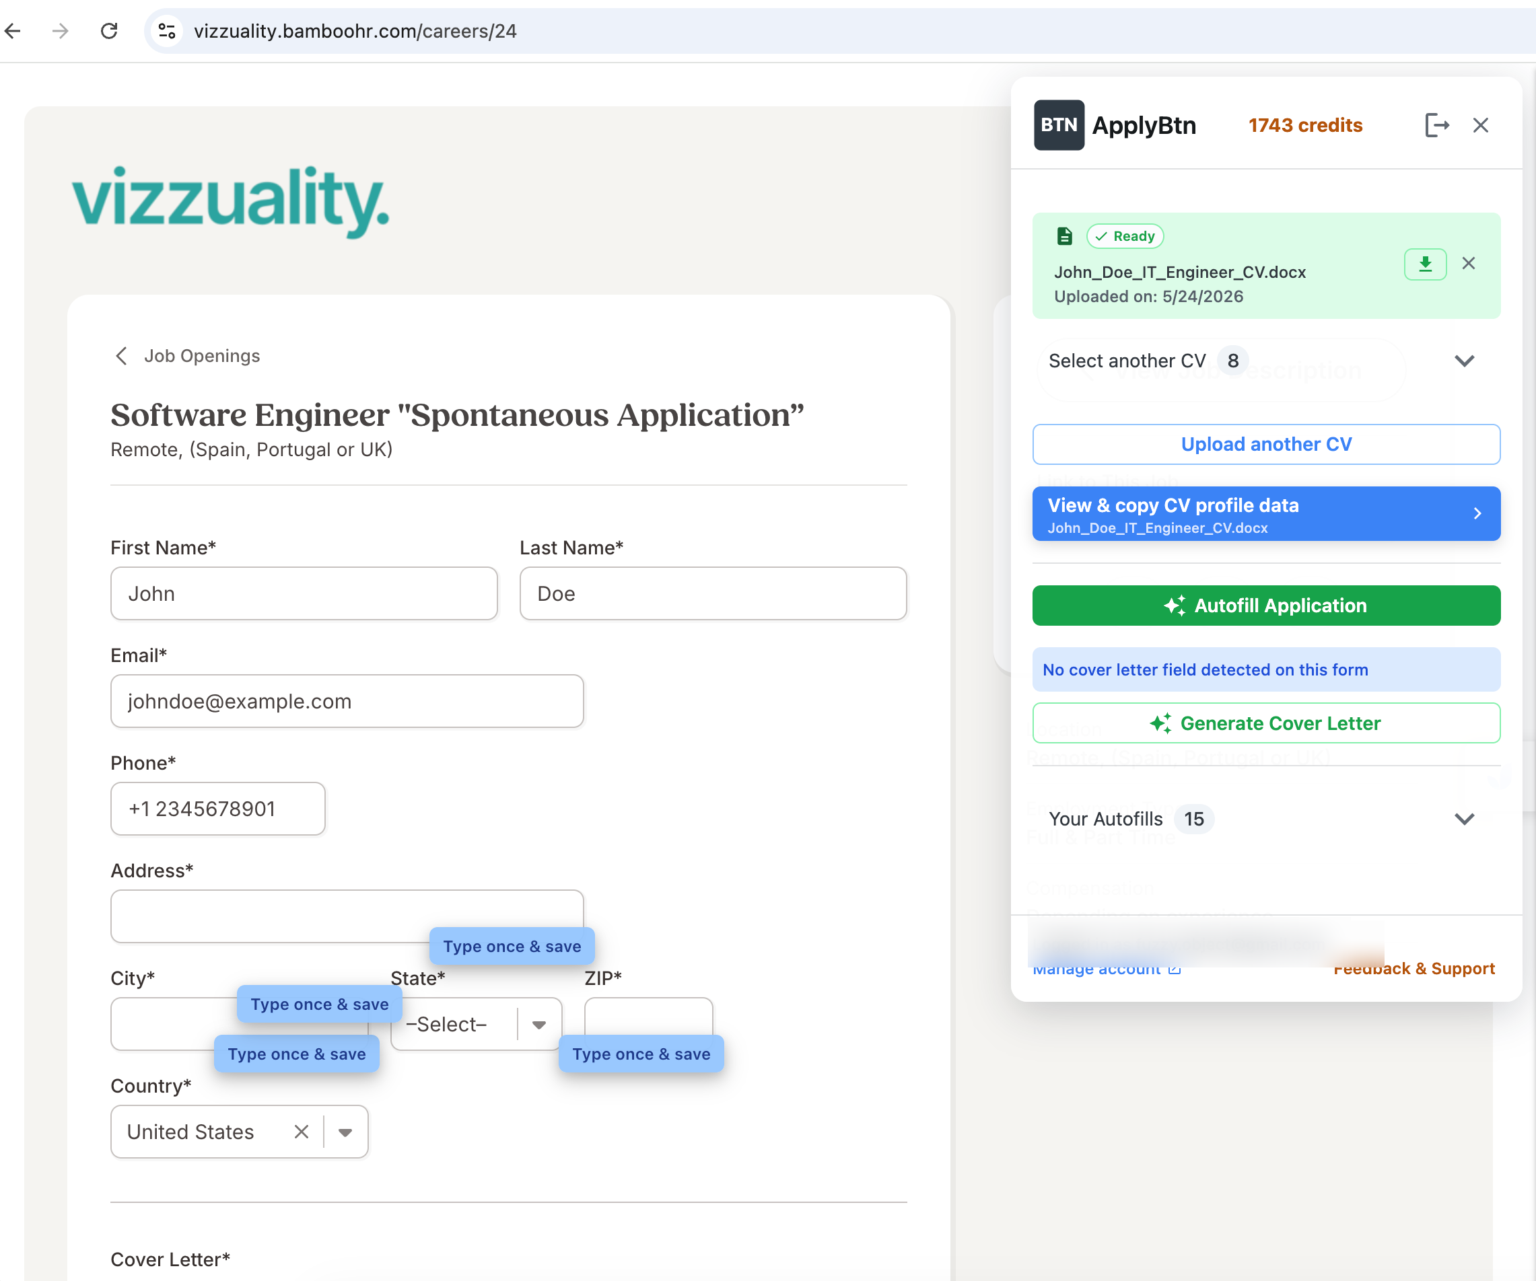Log out via ApplyBtn sign-out icon
This screenshot has width=1536, height=1281.
tap(1436, 125)
